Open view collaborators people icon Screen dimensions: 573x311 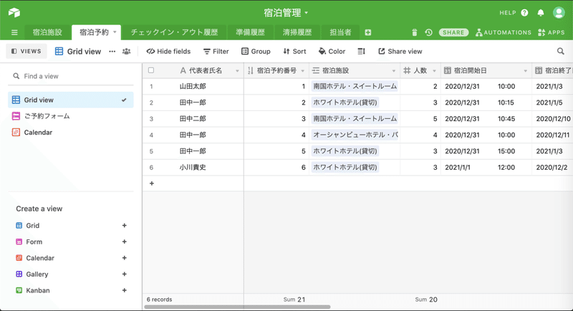coord(127,52)
